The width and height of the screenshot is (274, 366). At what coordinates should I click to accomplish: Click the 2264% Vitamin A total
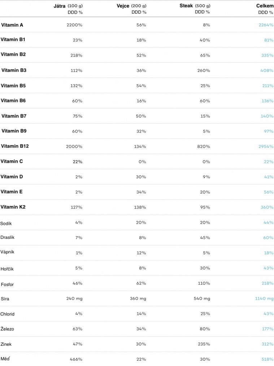click(x=266, y=25)
